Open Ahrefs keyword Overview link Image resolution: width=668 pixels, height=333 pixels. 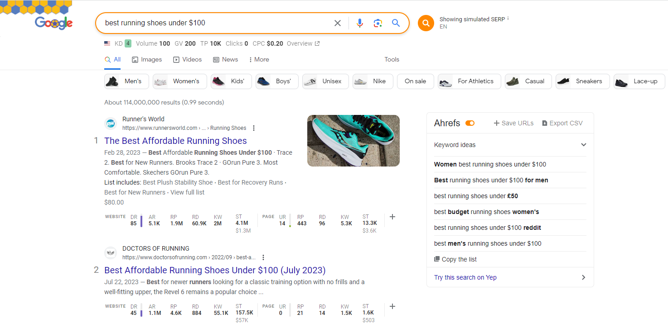[x=303, y=43]
